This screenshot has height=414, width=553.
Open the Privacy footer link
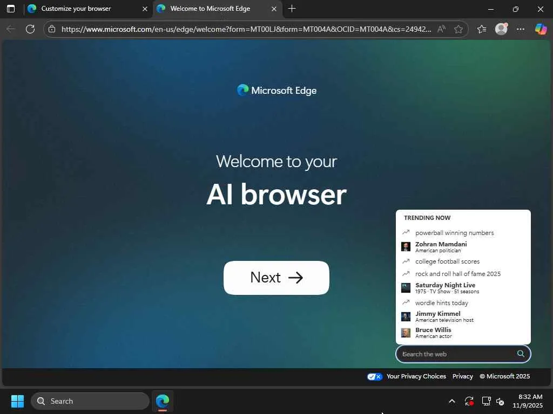click(463, 376)
